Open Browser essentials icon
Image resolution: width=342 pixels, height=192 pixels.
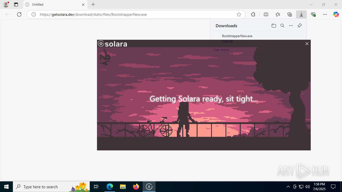[313, 14]
